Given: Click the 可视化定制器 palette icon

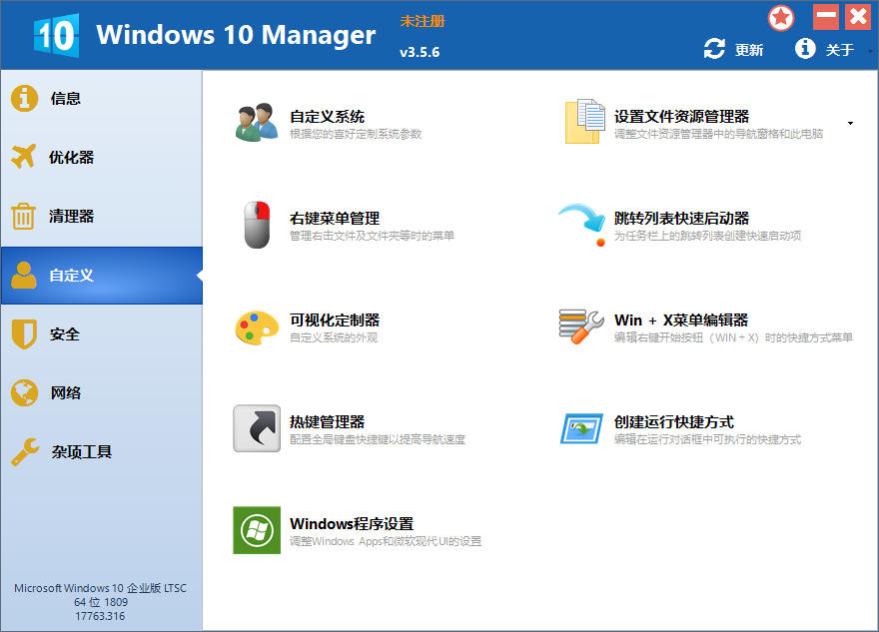Looking at the screenshot, I should click(257, 327).
